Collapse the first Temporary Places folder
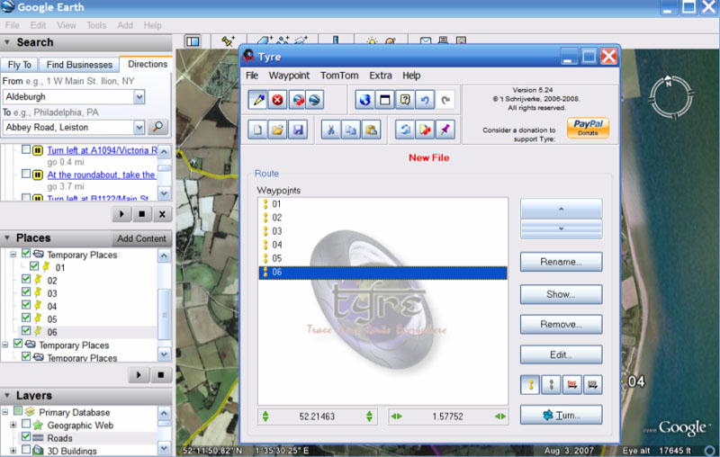720x457 pixels. [x=13, y=254]
